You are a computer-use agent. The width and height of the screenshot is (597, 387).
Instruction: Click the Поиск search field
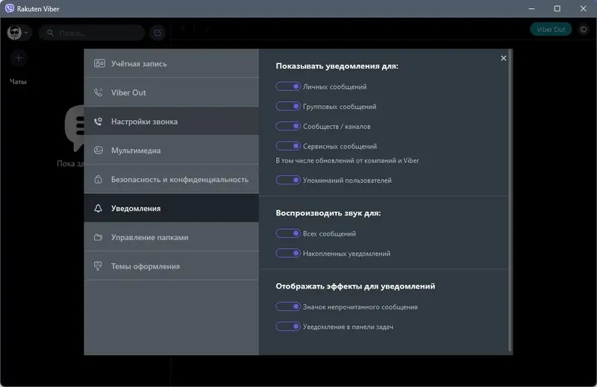pos(92,33)
